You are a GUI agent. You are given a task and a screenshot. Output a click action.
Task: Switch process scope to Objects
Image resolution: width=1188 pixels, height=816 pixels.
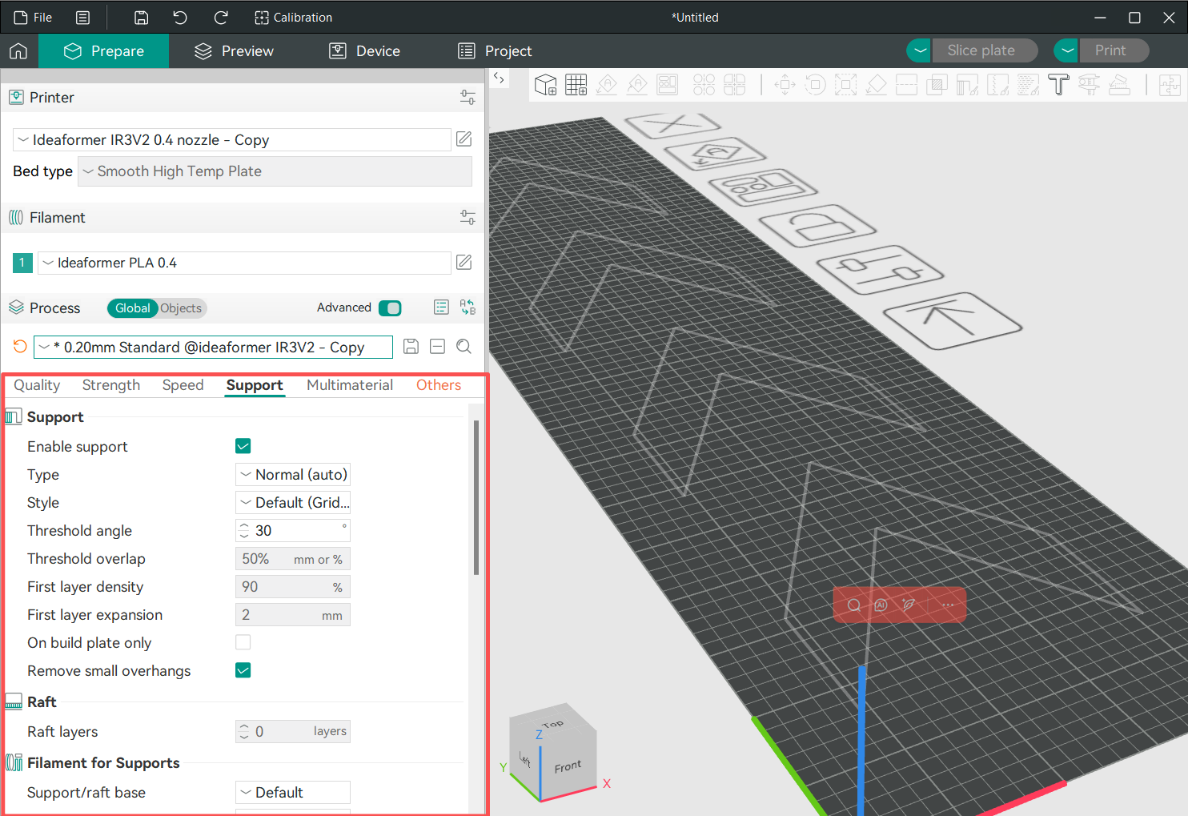coord(181,308)
